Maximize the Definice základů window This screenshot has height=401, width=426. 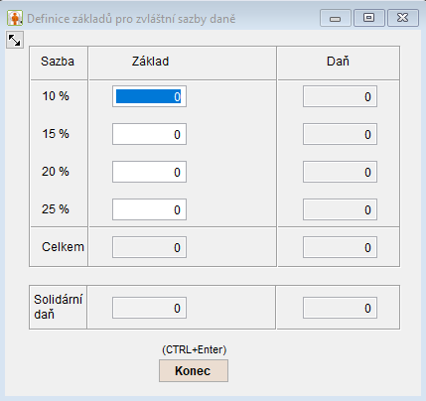369,18
